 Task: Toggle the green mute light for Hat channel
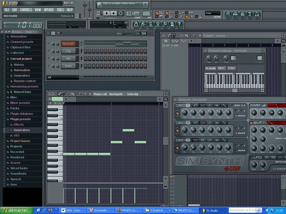(50, 58)
